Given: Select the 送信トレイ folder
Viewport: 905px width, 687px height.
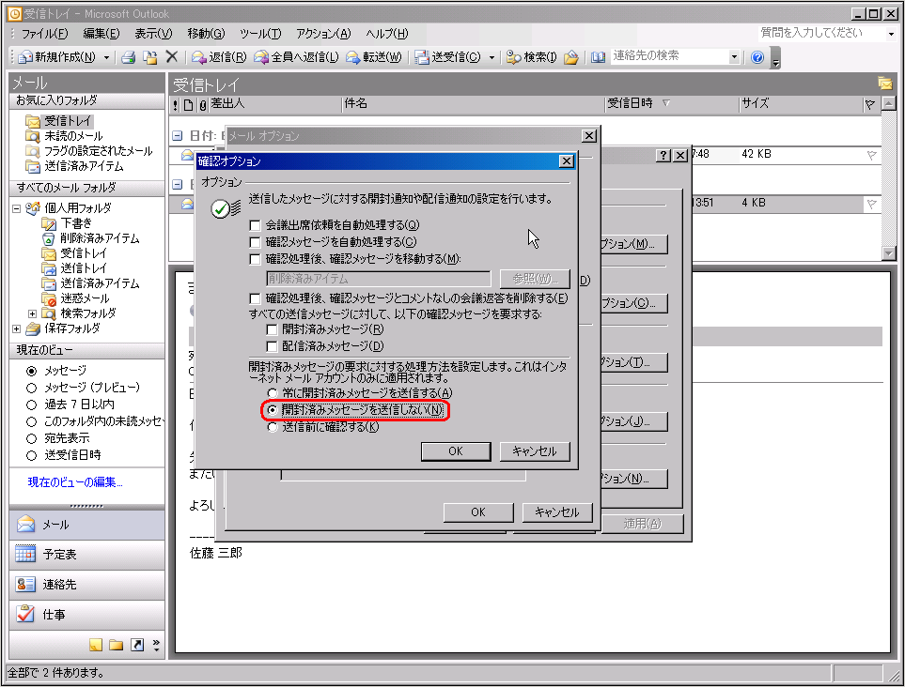Looking at the screenshot, I should (x=74, y=268).
